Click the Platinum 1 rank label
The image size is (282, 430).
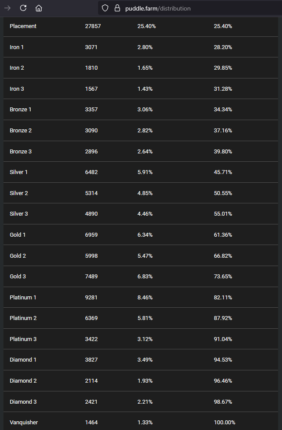pos(23,297)
